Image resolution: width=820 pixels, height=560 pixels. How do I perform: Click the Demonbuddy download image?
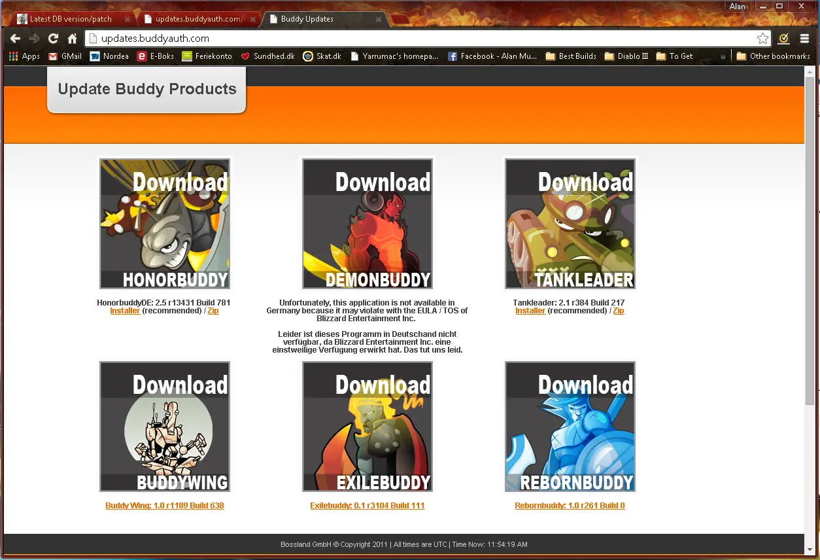pyautogui.click(x=367, y=224)
